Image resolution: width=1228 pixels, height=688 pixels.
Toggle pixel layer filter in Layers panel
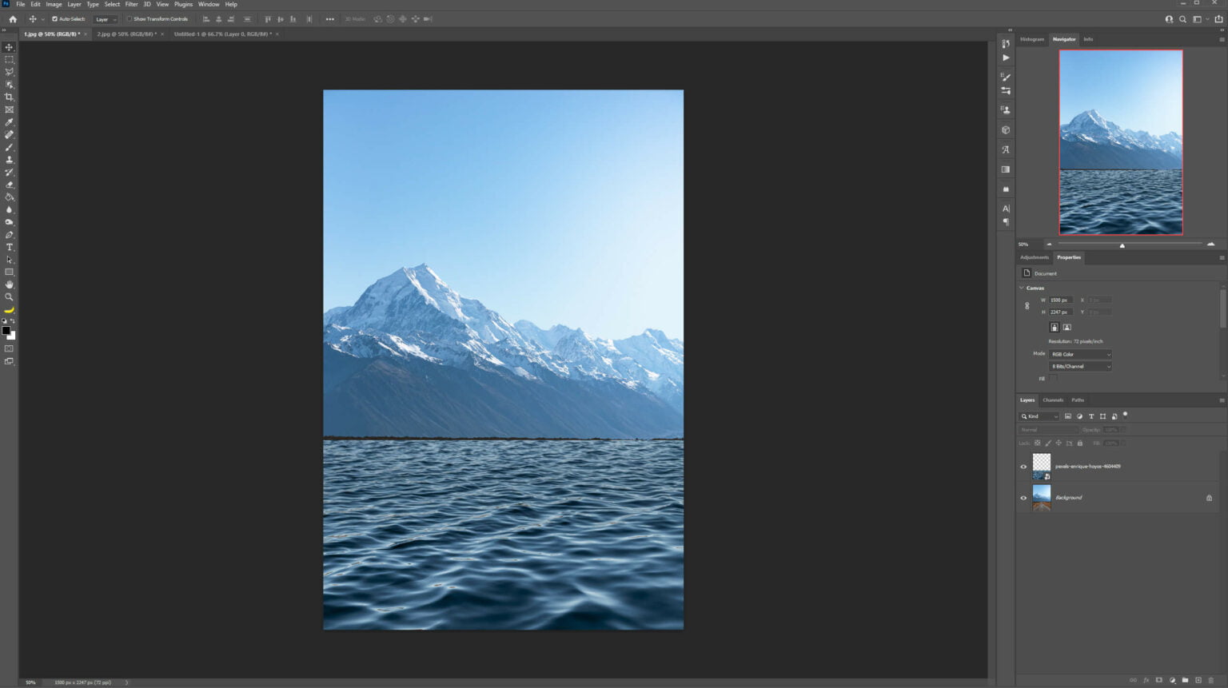click(x=1068, y=416)
